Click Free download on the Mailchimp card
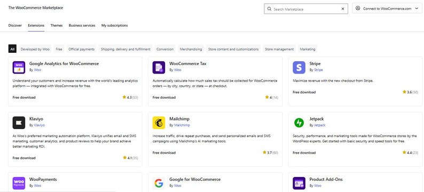The width and height of the screenshot is (424, 192). tap(164, 153)
